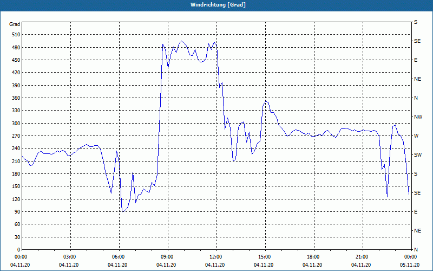Image resolution: width=433 pixels, height=271 pixels.
Task: Select the 90 y-axis tick label
Action: click(x=17, y=212)
